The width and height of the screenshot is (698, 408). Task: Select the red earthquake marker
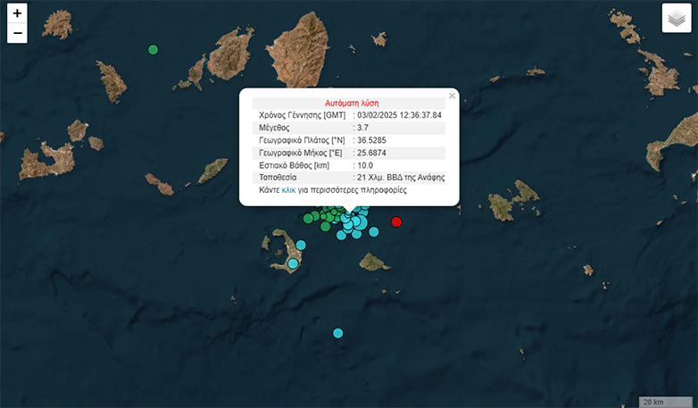pos(396,221)
